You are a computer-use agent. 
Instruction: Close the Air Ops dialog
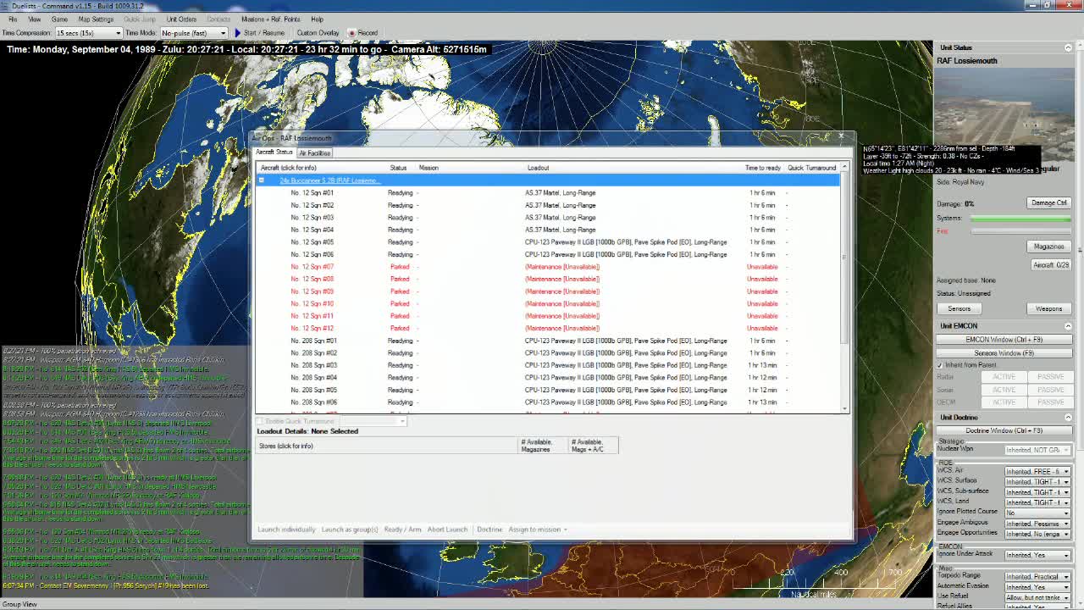pos(841,136)
